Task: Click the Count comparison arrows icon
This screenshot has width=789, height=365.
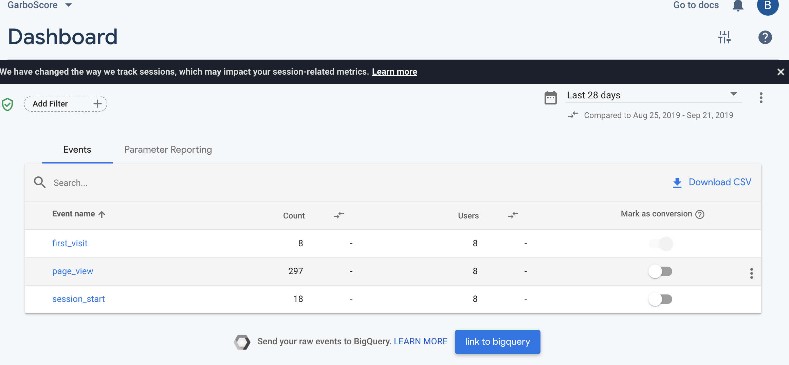Action: pyautogui.click(x=338, y=215)
